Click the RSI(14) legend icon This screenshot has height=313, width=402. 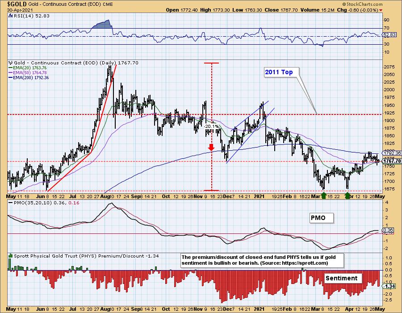(11, 16)
